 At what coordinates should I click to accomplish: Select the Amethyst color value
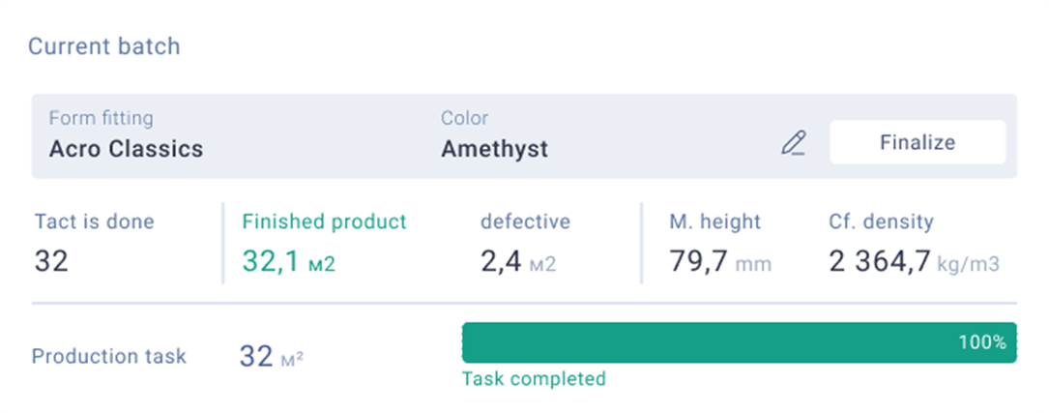tap(494, 149)
